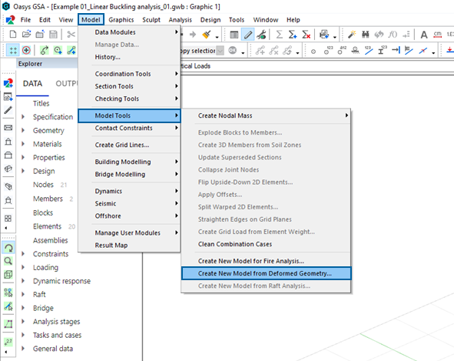Click the rotate view icon in left sidebar
The width and height of the screenshot is (454, 361).
[x=8, y=248]
